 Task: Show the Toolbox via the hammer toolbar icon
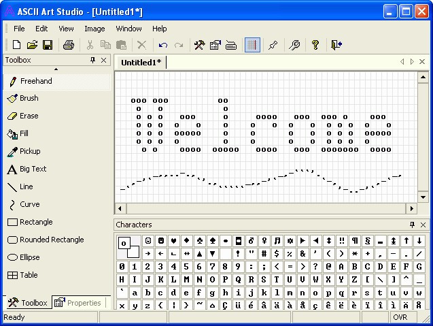(x=199, y=45)
